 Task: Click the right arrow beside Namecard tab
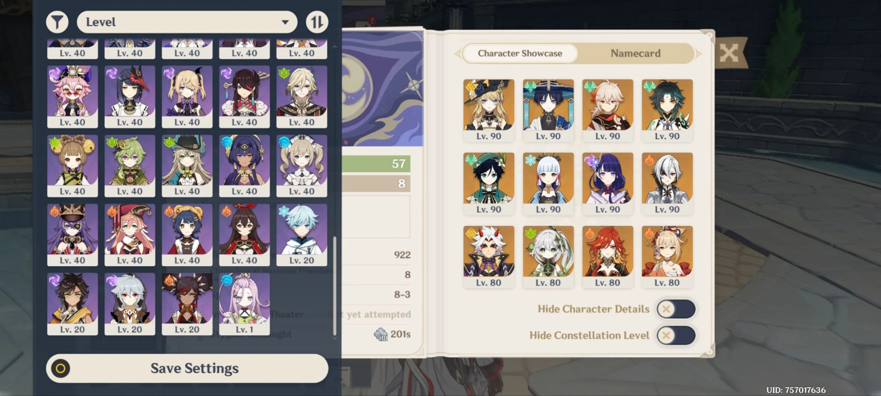[x=698, y=54]
